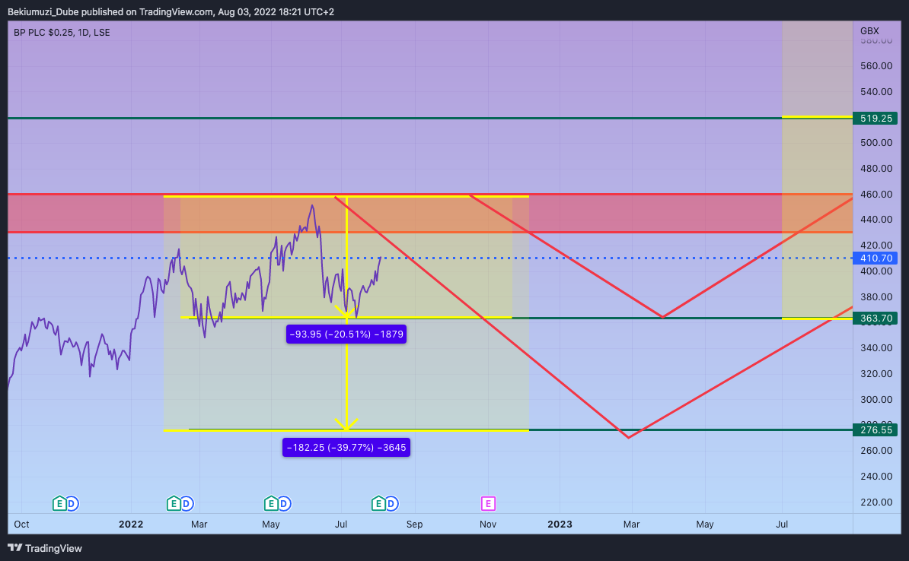This screenshot has width=909, height=561.
Task: Click the May label between 2022 and 2023
Action: coord(271,524)
